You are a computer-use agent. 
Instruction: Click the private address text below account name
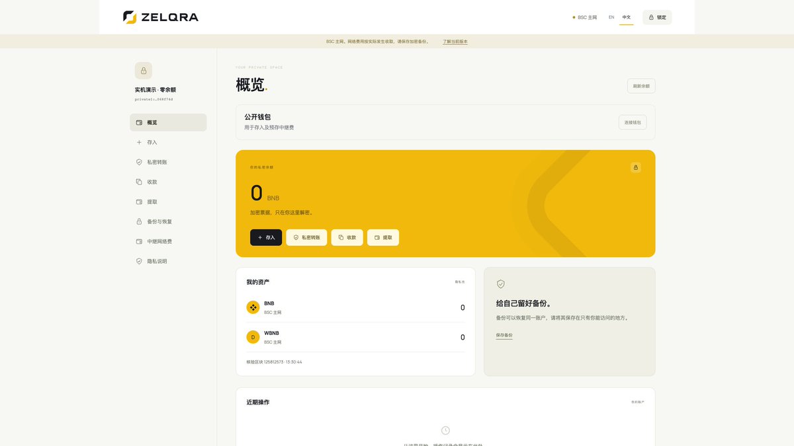tap(154, 99)
